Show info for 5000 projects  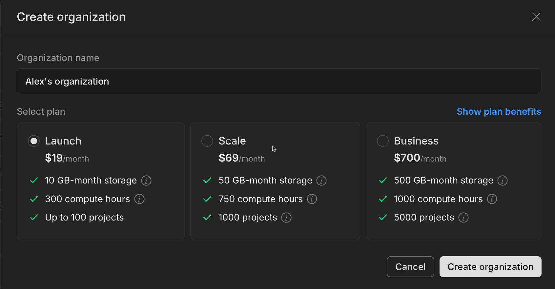click(463, 218)
